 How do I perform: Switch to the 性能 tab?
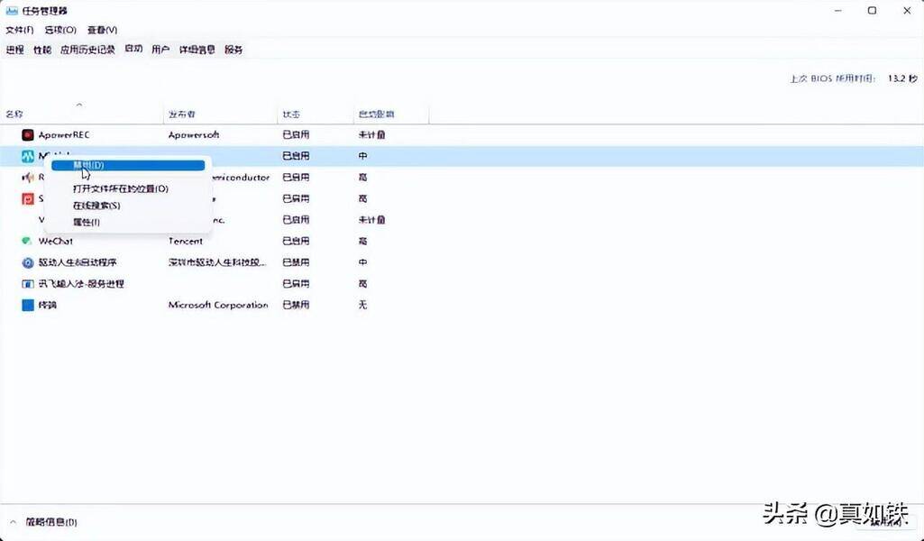coord(42,50)
